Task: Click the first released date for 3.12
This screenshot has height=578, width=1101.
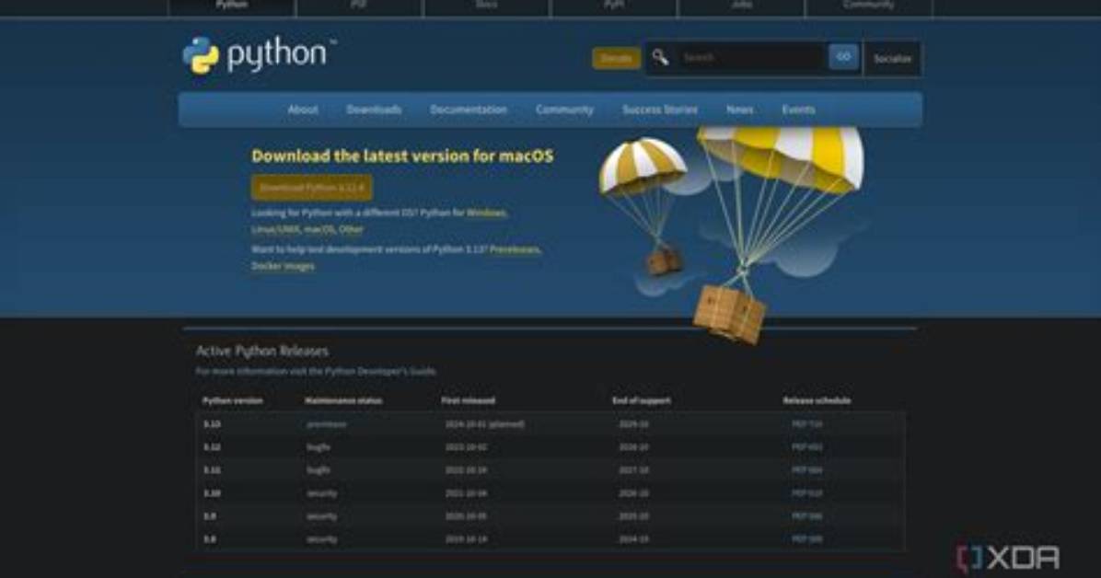Action: point(466,446)
